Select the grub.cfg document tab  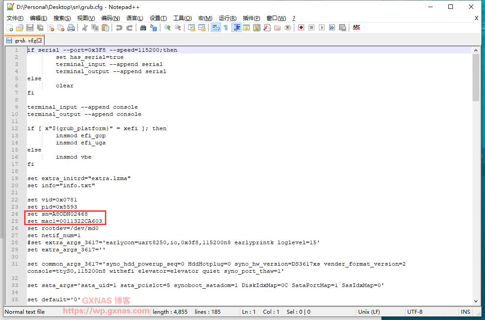[x=25, y=41]
